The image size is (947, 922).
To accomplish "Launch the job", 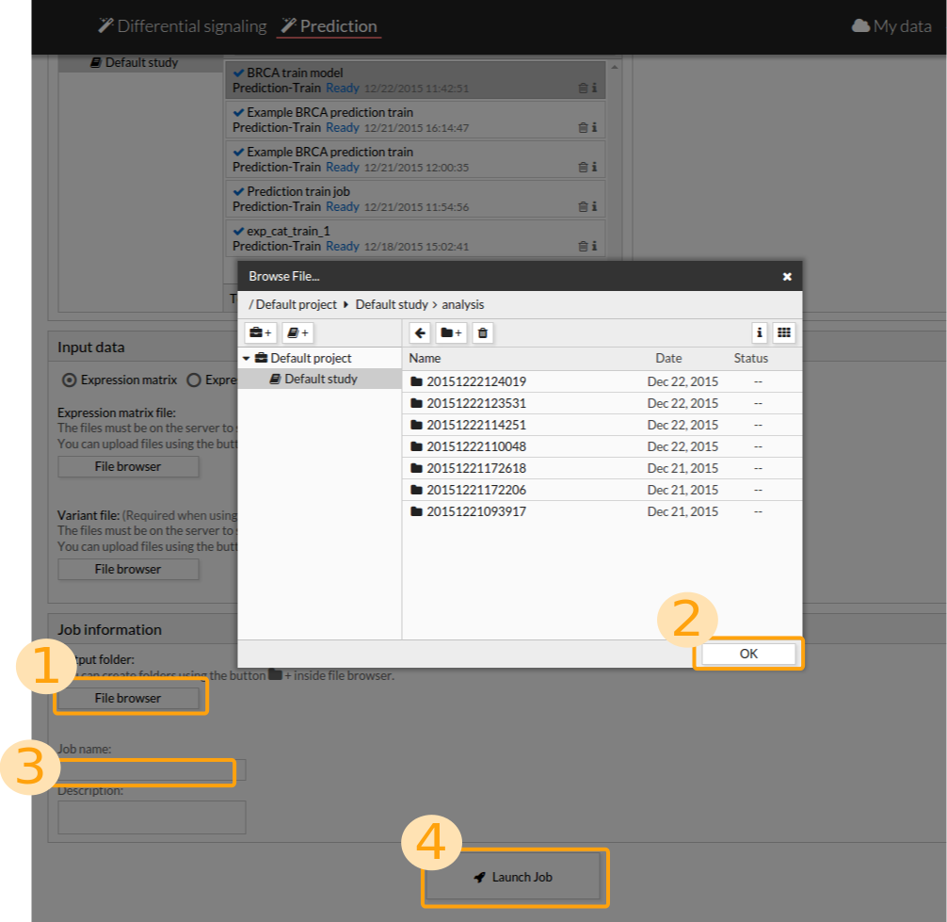I will 513,877.
